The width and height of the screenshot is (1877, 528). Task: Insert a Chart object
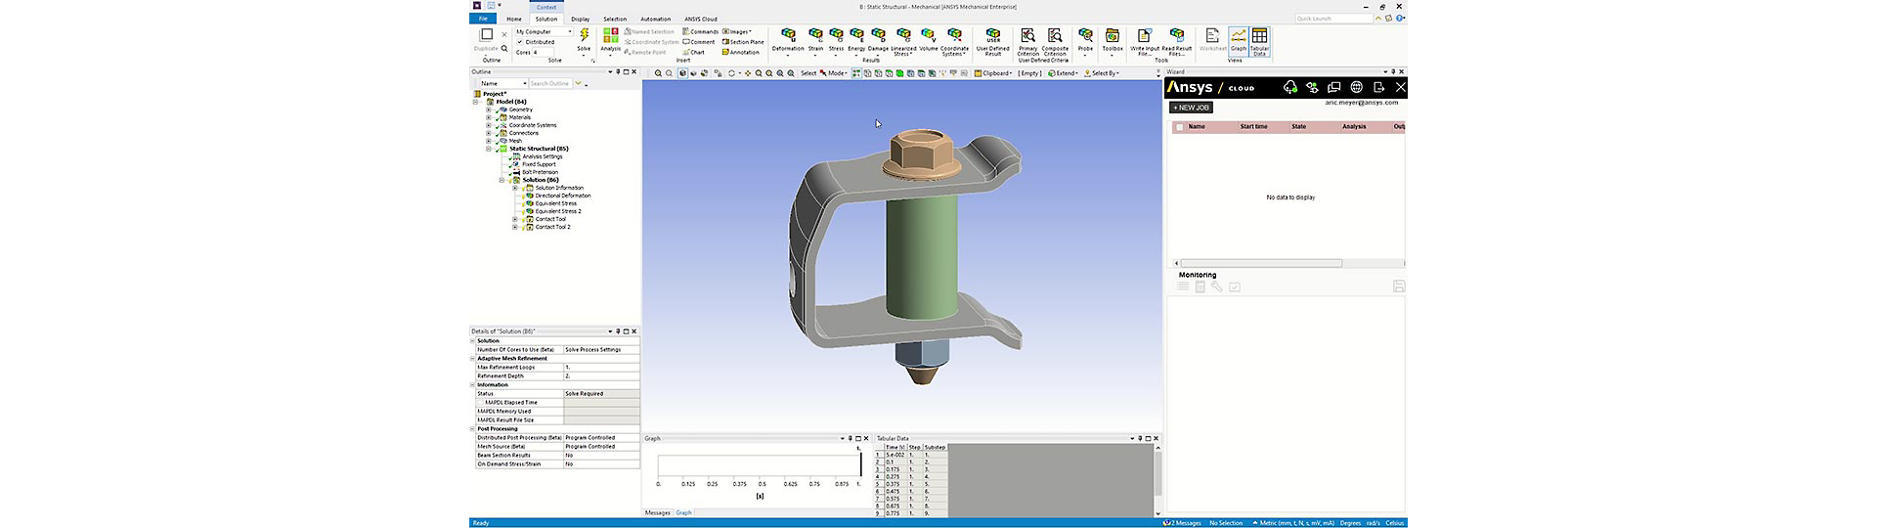click(694, 52)
